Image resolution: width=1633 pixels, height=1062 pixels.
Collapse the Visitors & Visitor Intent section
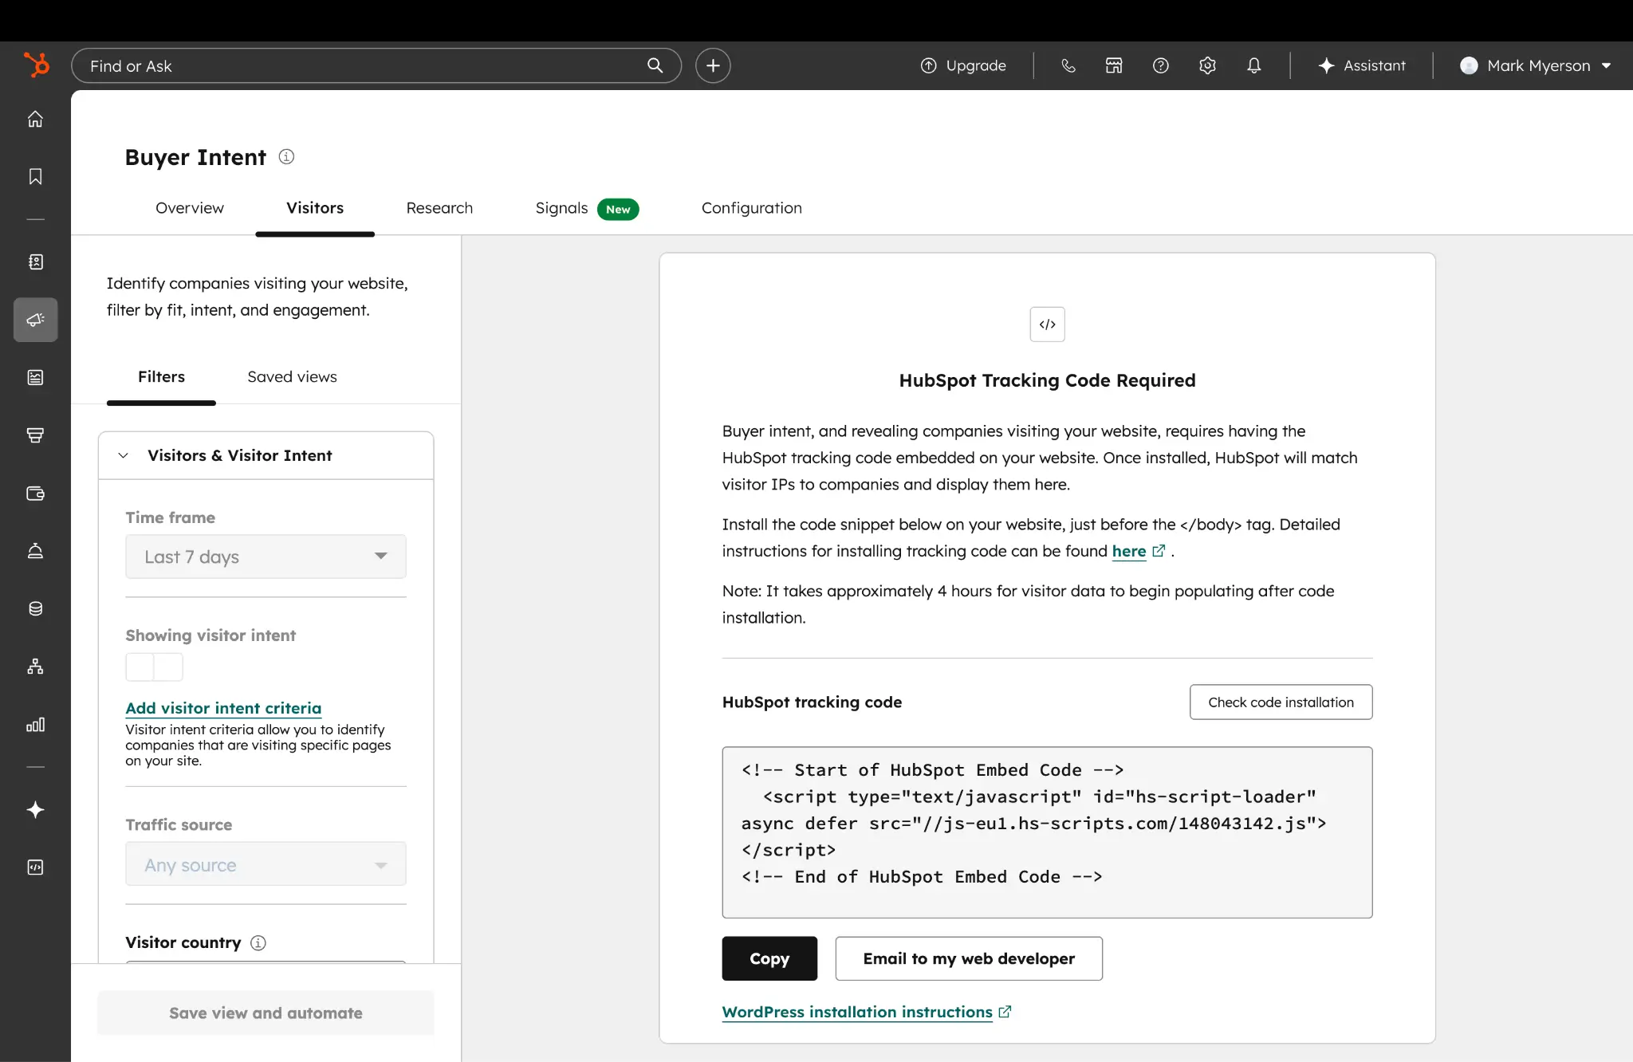(124, 455)
